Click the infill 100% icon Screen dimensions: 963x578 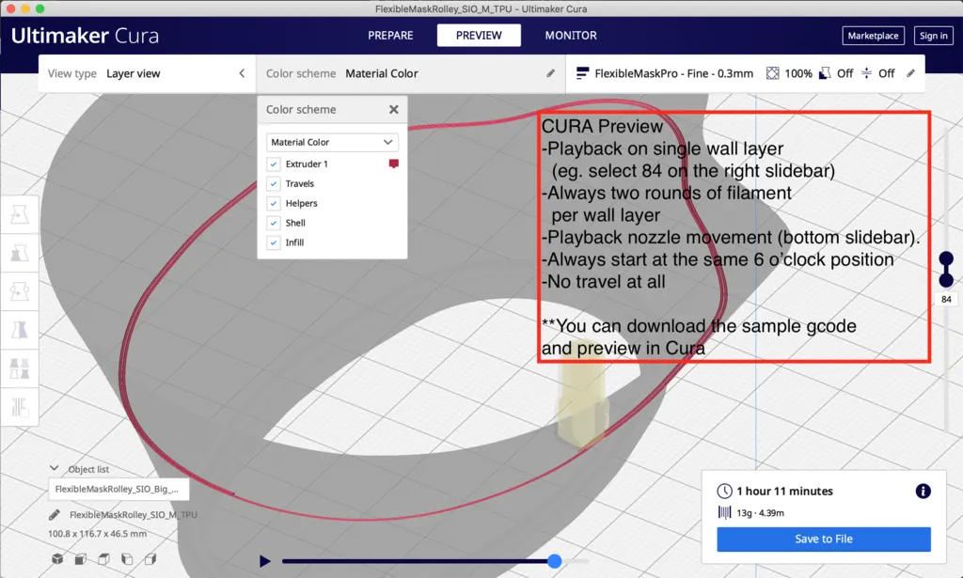click(x=773, y=73)
